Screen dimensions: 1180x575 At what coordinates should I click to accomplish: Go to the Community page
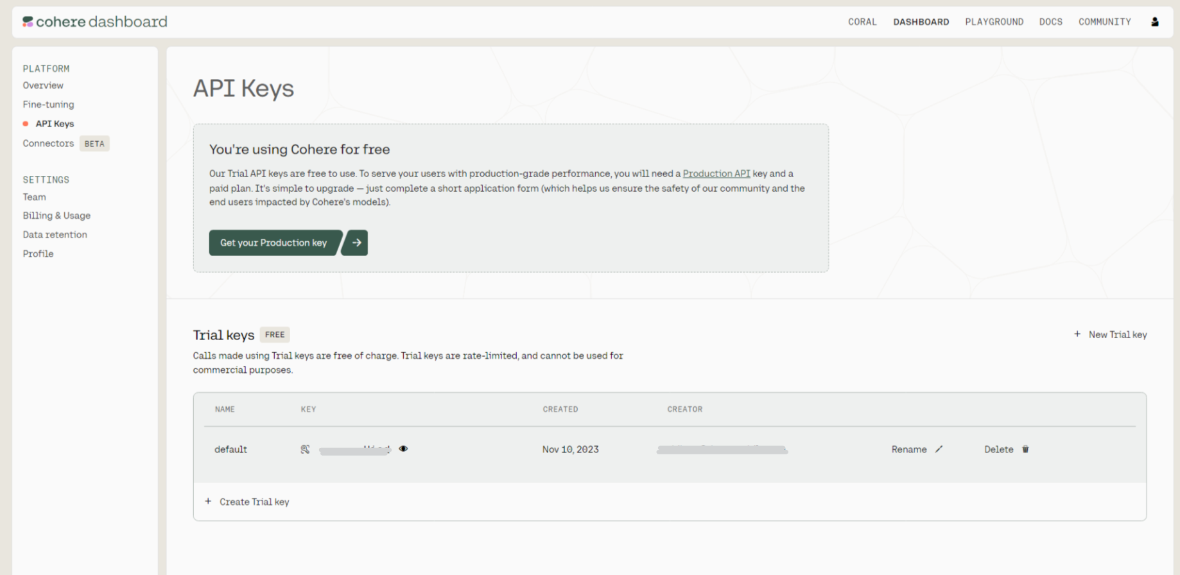1104,22
